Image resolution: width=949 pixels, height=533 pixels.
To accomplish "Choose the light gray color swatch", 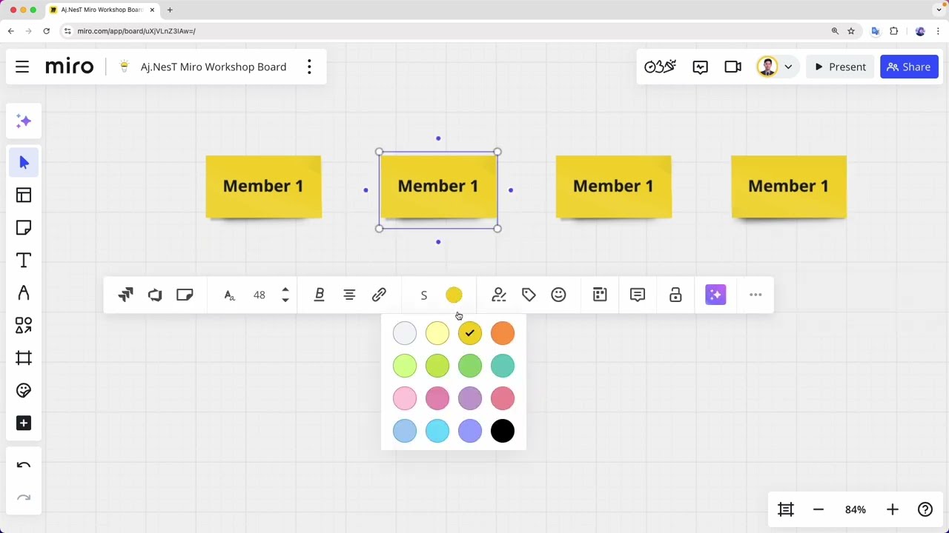I will click(405, 333).
